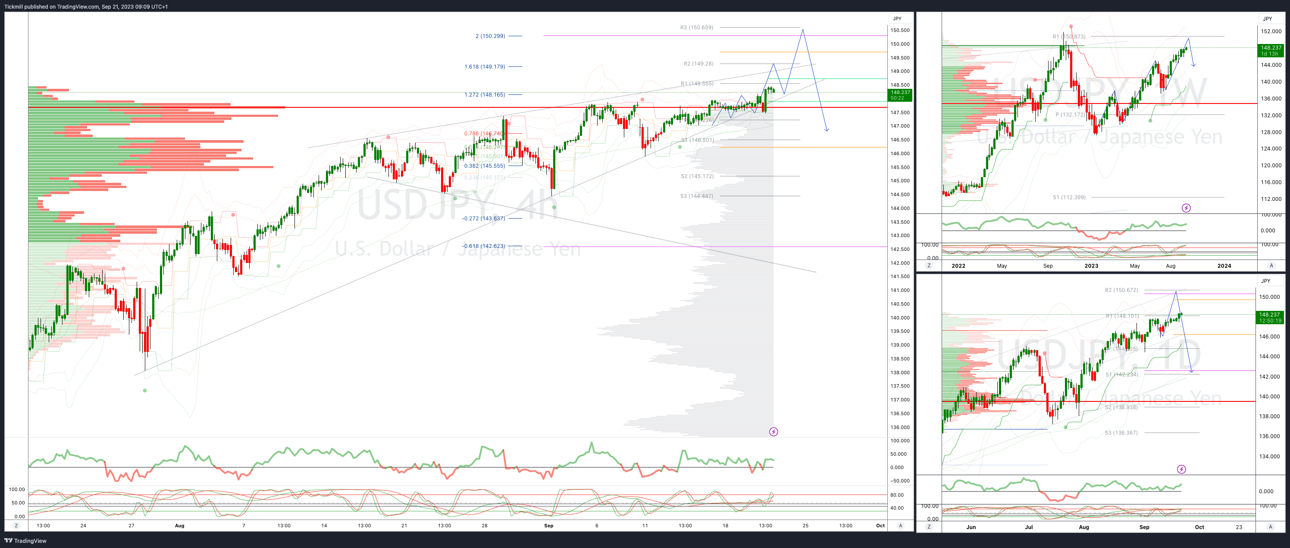Click the '2024' label on the weekly time axis
The height and width of the screenshot is (548, 1290).
[1224, 266]
